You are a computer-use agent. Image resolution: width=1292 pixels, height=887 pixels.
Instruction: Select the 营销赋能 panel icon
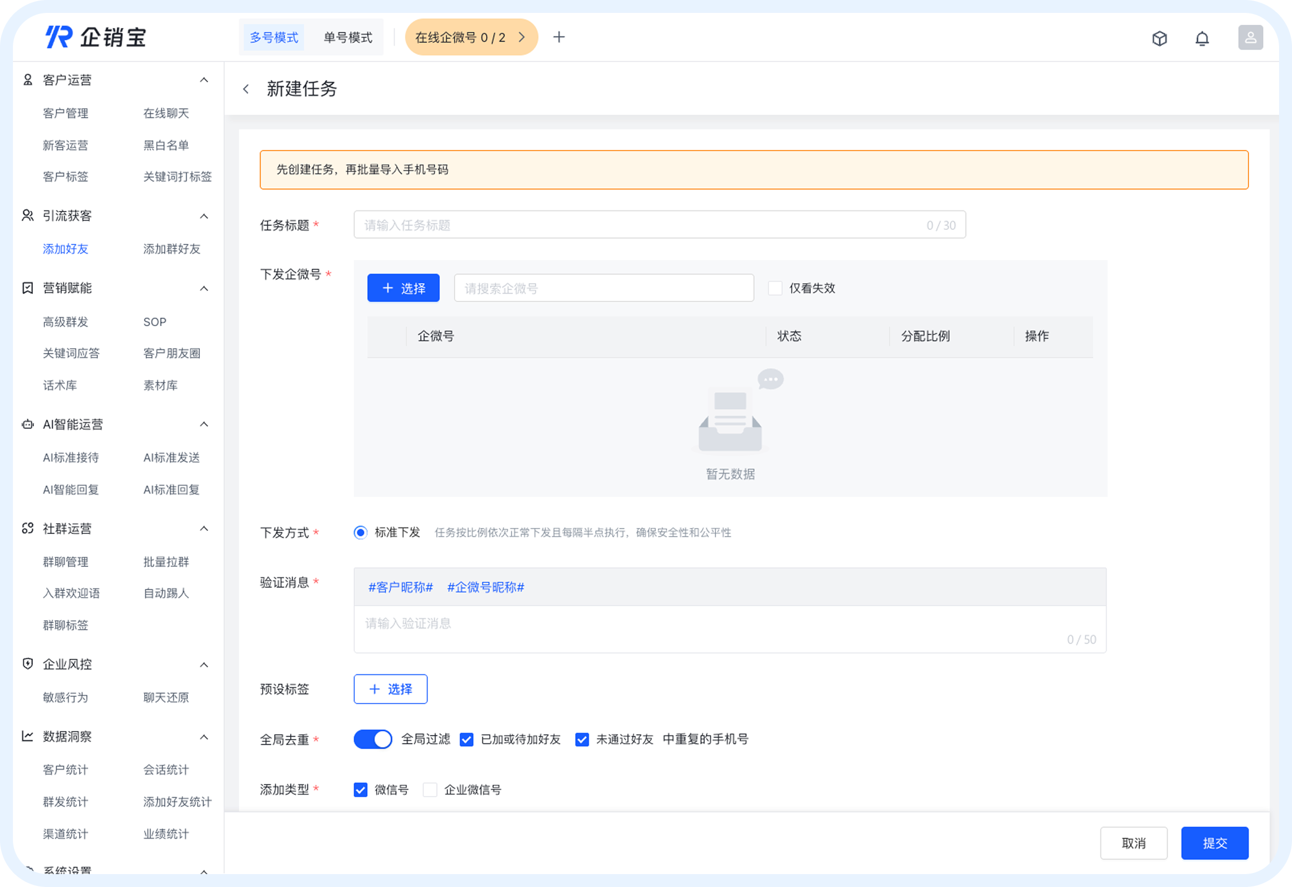point(27,288)
